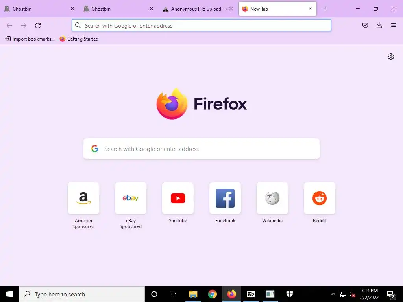Open File Explorer from the taskbar
The height and width of the screenshot is (302, 403).
pos(193,294)
